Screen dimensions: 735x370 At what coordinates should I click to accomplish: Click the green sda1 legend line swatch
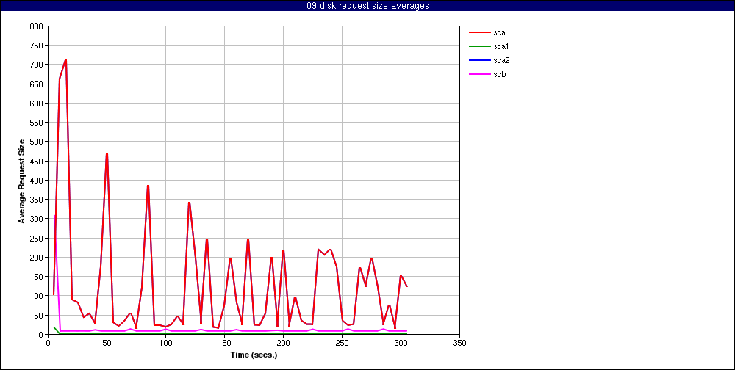479,46
